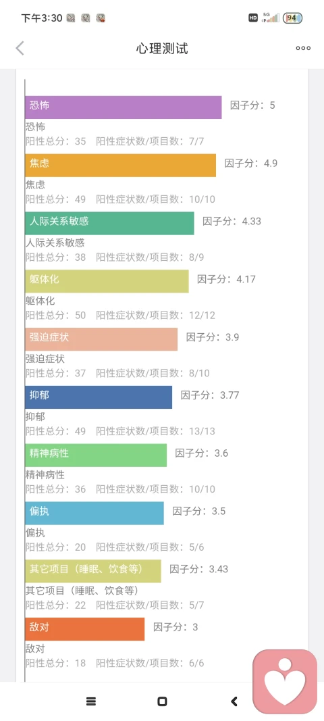The height and width of the screenshot is (721, 324).
Task: Select the purple 恐怖 bar
Action: (123, 107)
